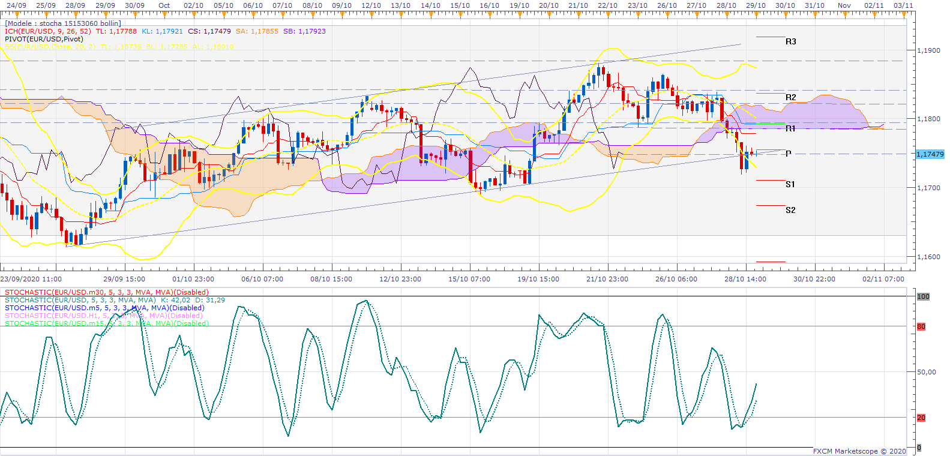Click the FXCM Marketscope © 2020 text
The image size is (950, 456).
point(860,451)
